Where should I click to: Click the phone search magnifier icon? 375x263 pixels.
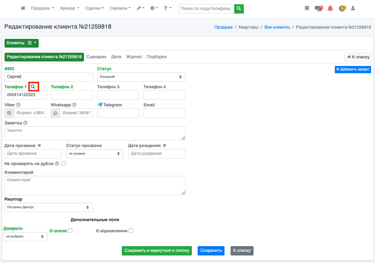tap(33, 87)
